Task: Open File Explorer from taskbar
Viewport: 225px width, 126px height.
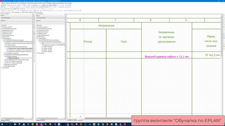Action: click(15, 124)
